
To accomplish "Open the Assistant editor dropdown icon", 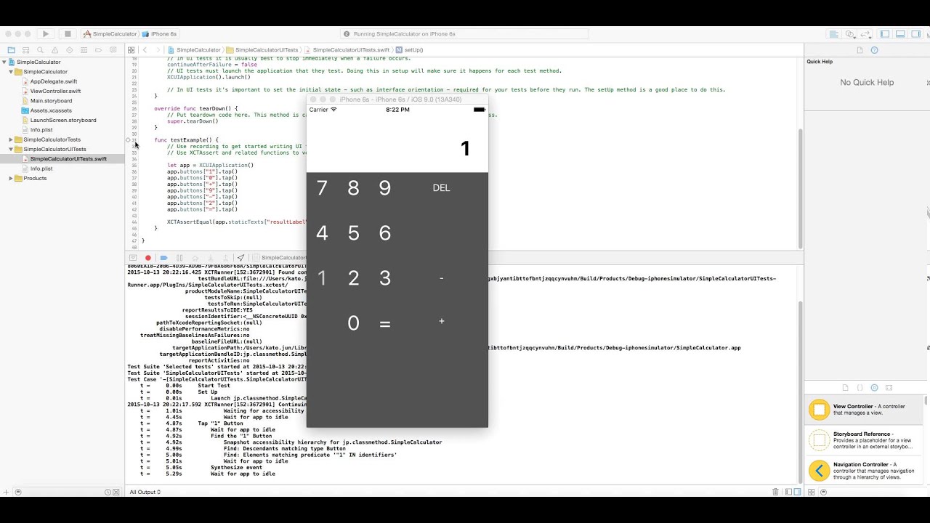I will coord(850,34).
